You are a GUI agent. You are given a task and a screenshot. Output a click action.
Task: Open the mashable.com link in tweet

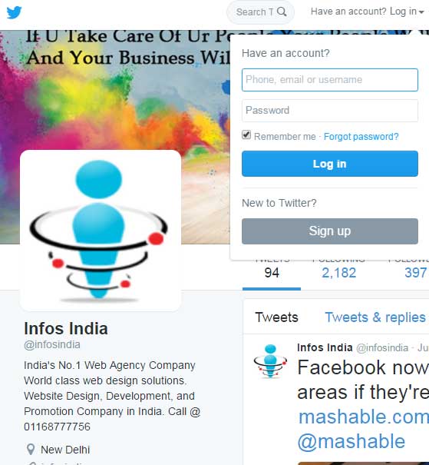pyautogui.click(x=363, y=417)
